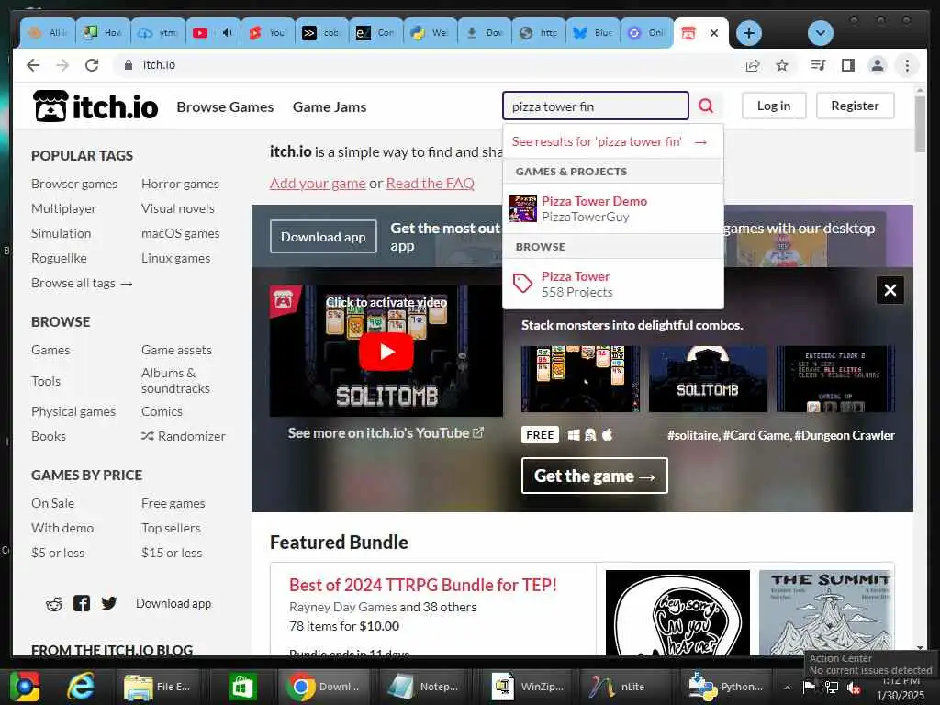Click the browser forward arrow
Image resolution: width=940 pixels, height=705 pixels.
click(62, 65)
